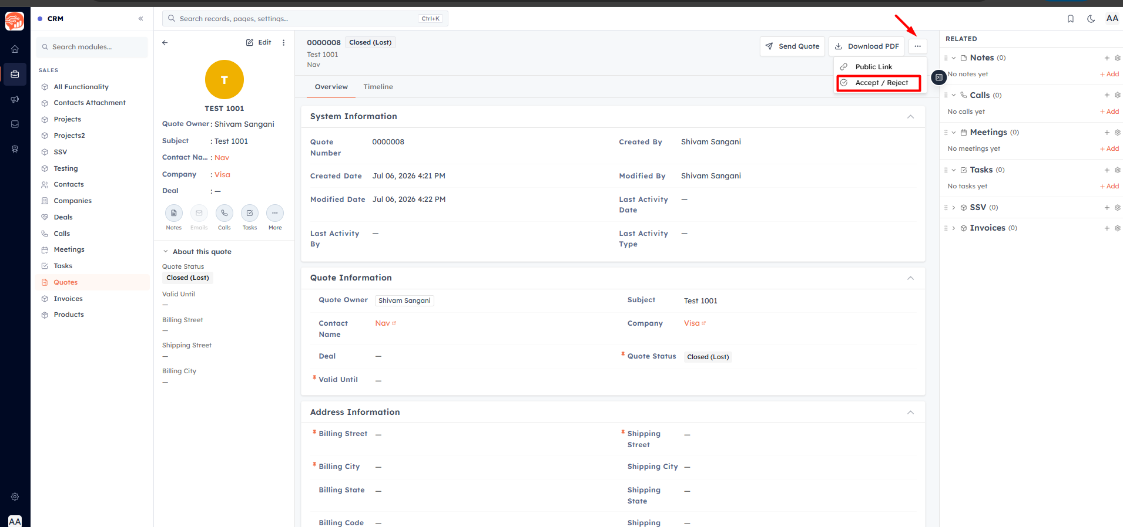Collapse the Calls related section chevron
The height and width of the screenshot is (527, 1123).
(x=954, y=95)
